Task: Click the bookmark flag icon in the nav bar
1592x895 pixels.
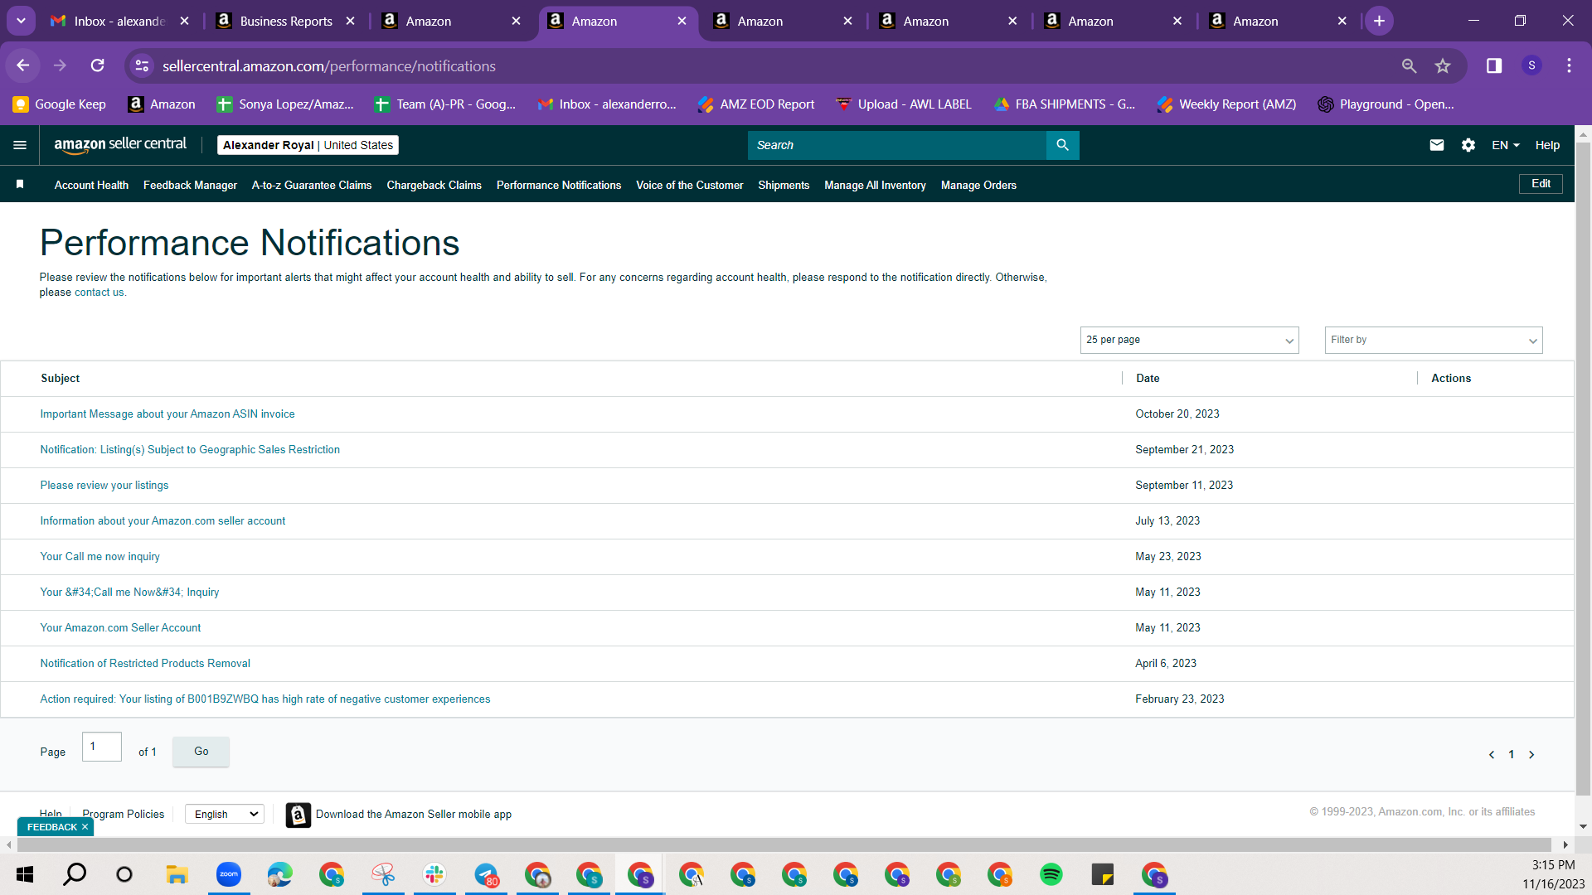Action: (x=20, y=184)
